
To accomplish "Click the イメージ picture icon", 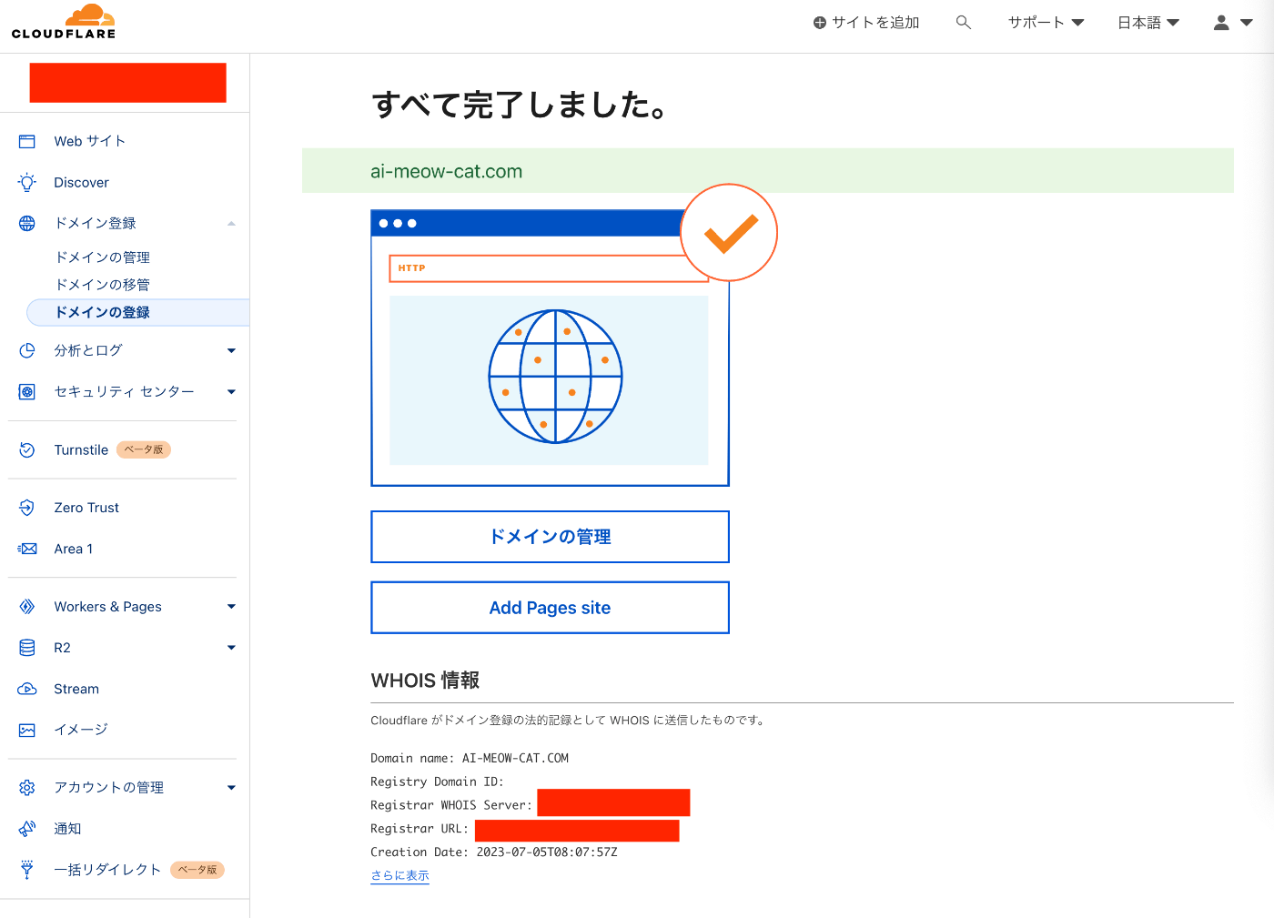I will click(27, 730).
